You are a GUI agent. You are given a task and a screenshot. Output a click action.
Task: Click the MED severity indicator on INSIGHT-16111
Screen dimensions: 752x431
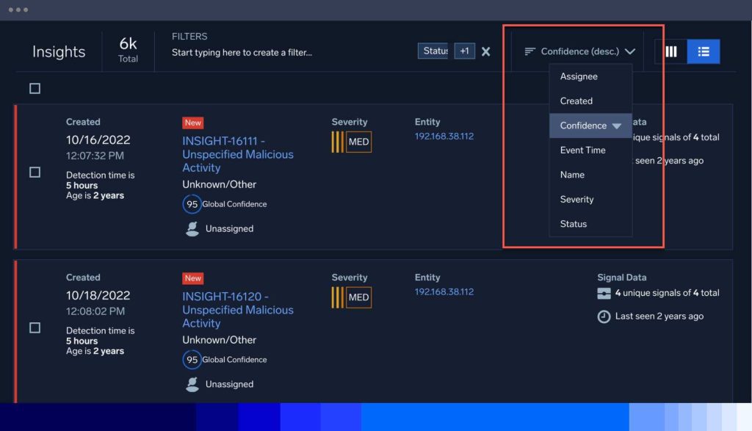pyautogui.click(x=352, y=142)
